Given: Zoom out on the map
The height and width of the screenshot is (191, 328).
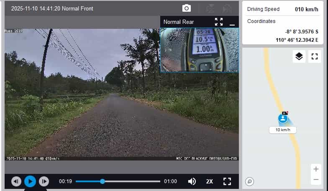Looking at the screenshot, I should [316, 180].
